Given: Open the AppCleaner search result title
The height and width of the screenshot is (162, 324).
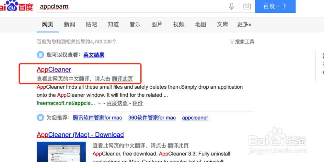Looking at the screenshot, I should click(54, 69).
